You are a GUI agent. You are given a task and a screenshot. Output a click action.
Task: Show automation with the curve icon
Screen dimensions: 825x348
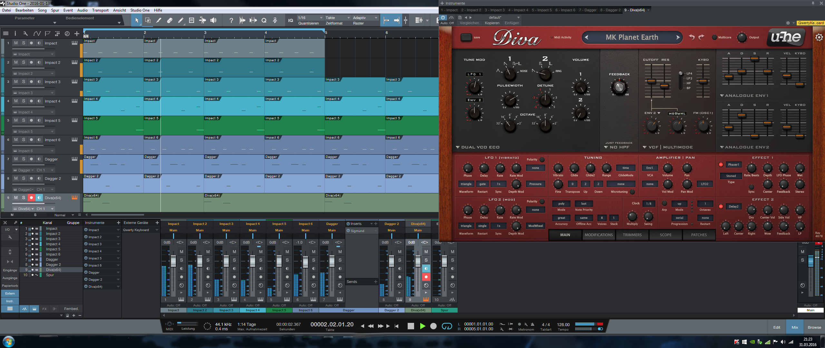coord(37,33)
